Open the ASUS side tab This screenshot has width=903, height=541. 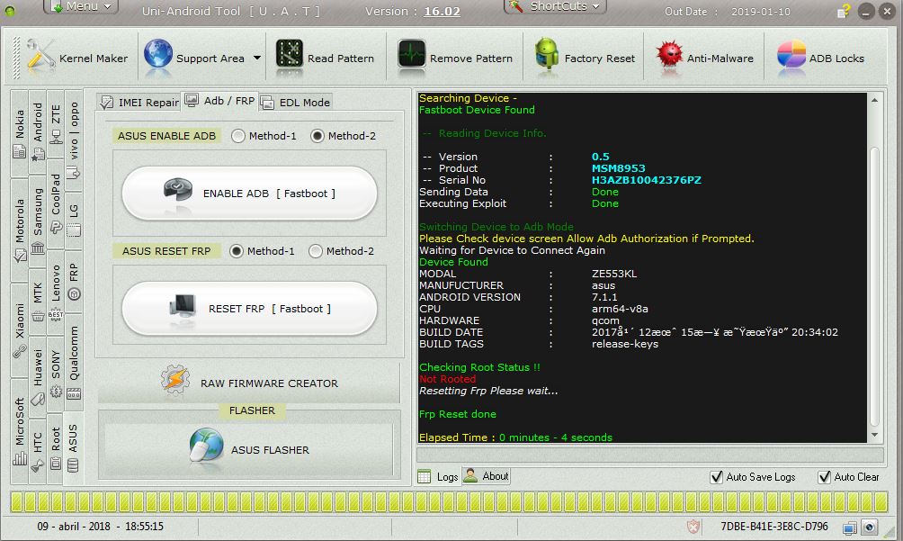click(x=73, y=447)
